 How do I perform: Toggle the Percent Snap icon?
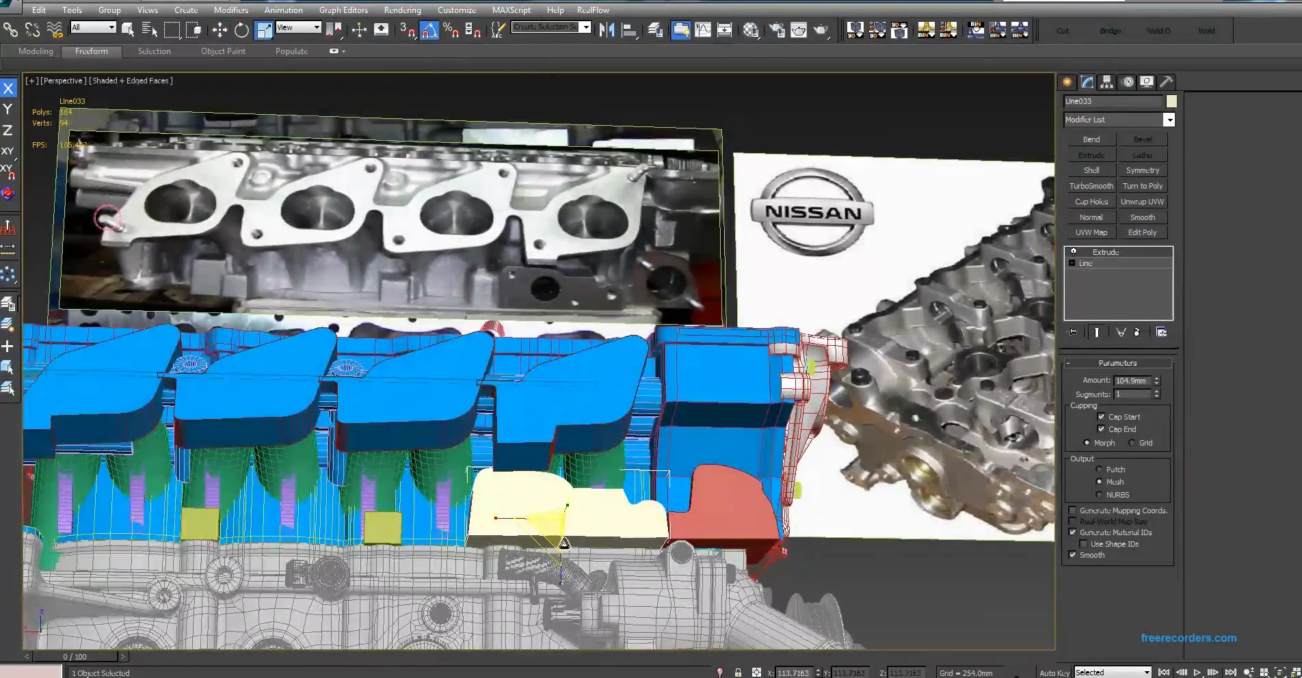451,29
